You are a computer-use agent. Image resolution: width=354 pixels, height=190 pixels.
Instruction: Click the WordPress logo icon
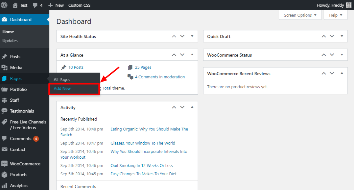pyautogui.click(x=4, y=5)
